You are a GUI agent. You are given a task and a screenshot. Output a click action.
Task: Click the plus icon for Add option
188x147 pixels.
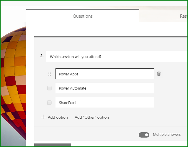coord(43,117)
